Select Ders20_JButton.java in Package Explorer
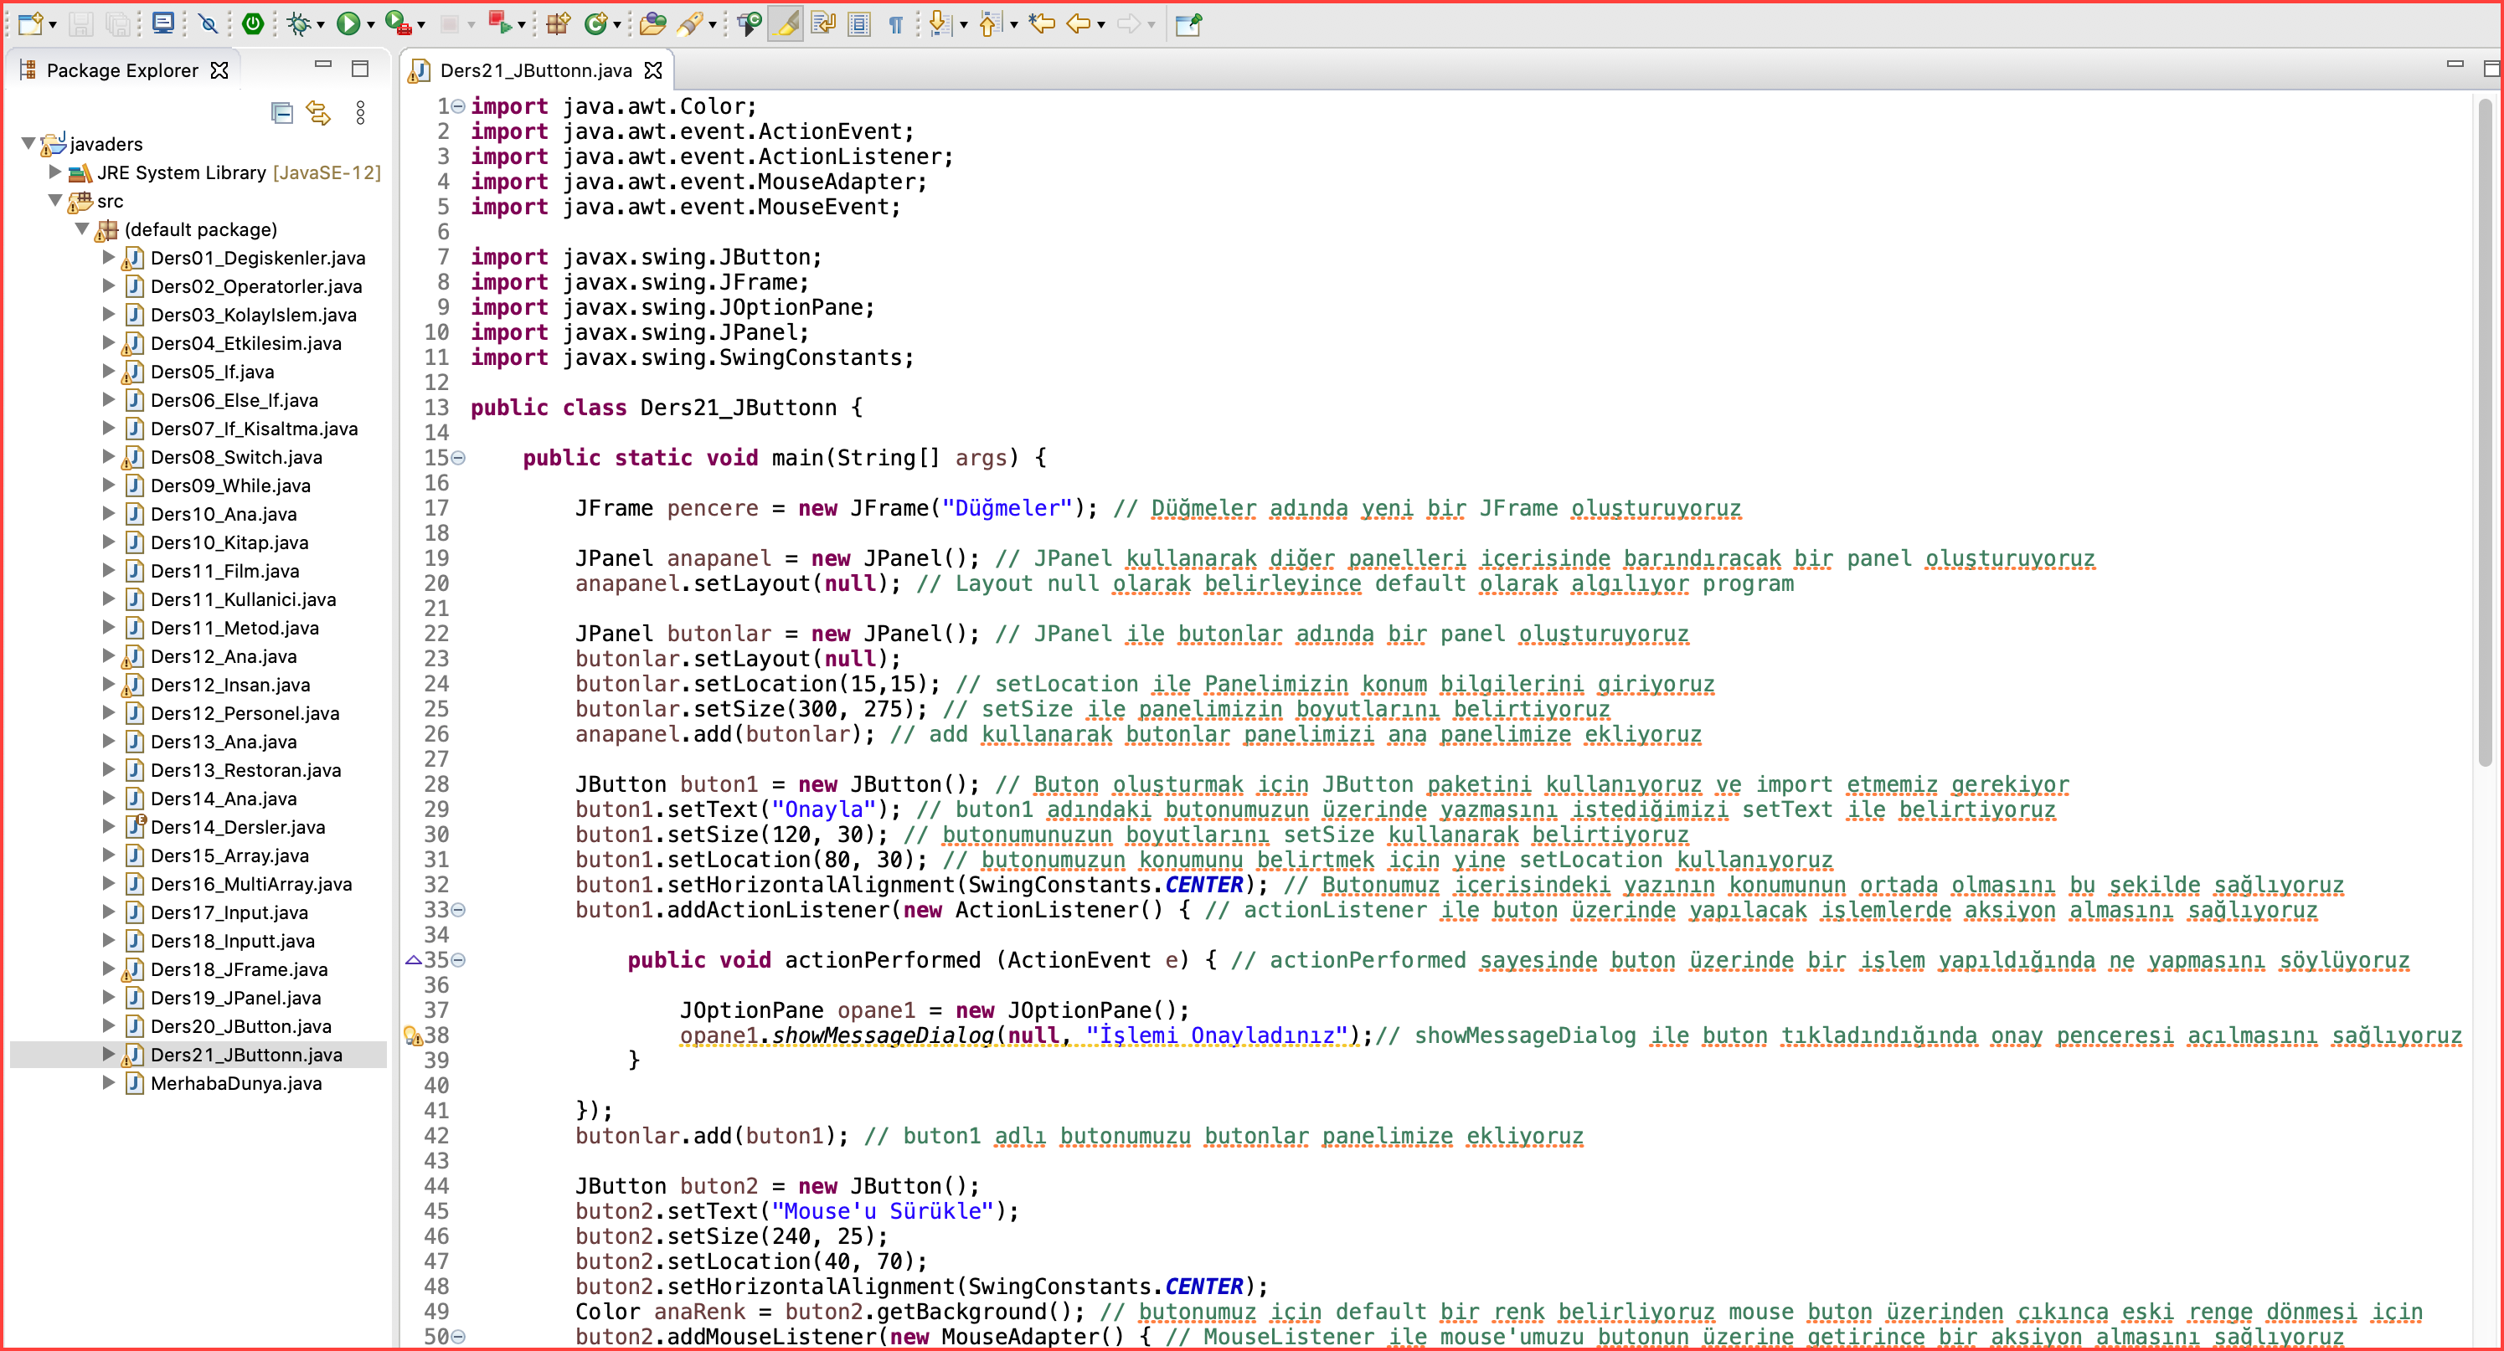The width and height of the screenshot is (2504, 1351). tap(241, 1025)
